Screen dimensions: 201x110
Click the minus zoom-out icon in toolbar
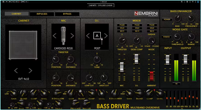(x=7, y=2)
